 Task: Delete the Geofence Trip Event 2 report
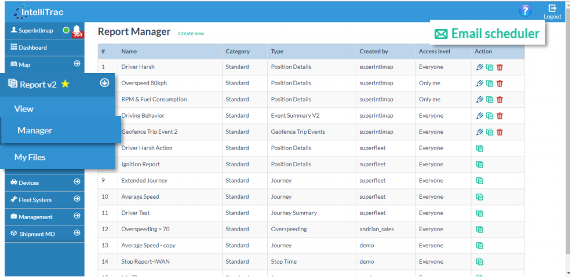500,132
